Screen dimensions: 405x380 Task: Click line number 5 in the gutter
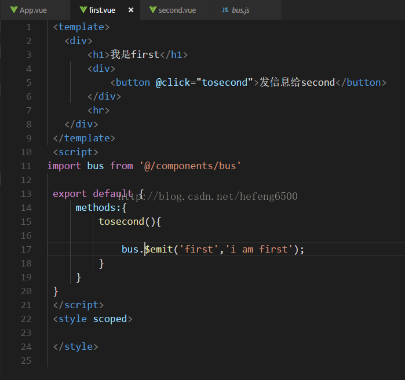click(29, 83)
